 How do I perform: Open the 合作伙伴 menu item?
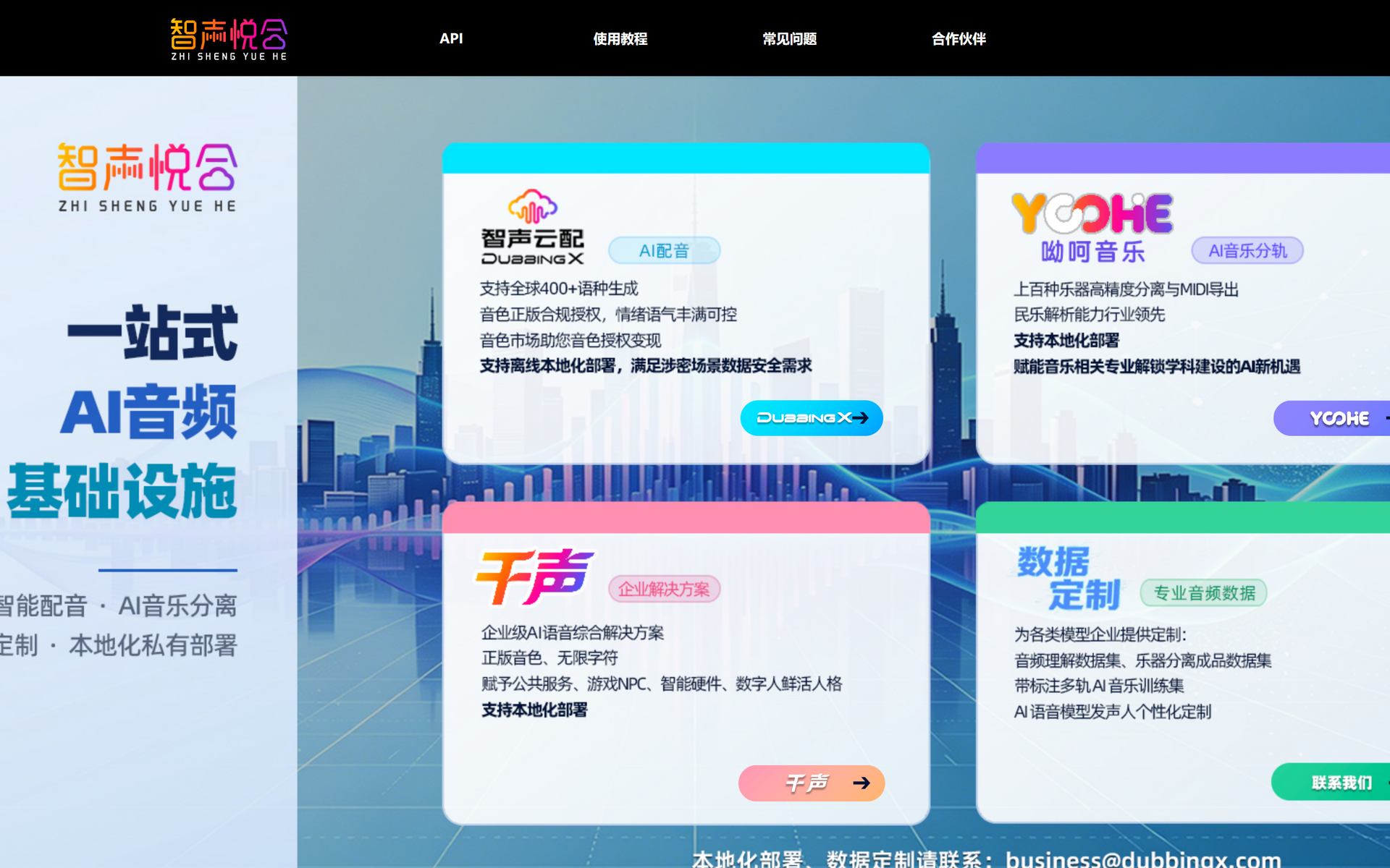(959, 39)
